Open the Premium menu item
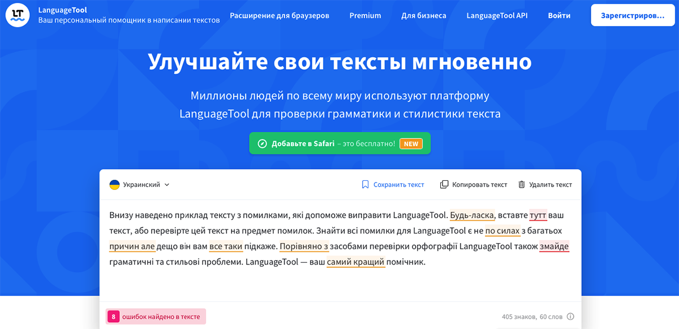 (365, 16)
